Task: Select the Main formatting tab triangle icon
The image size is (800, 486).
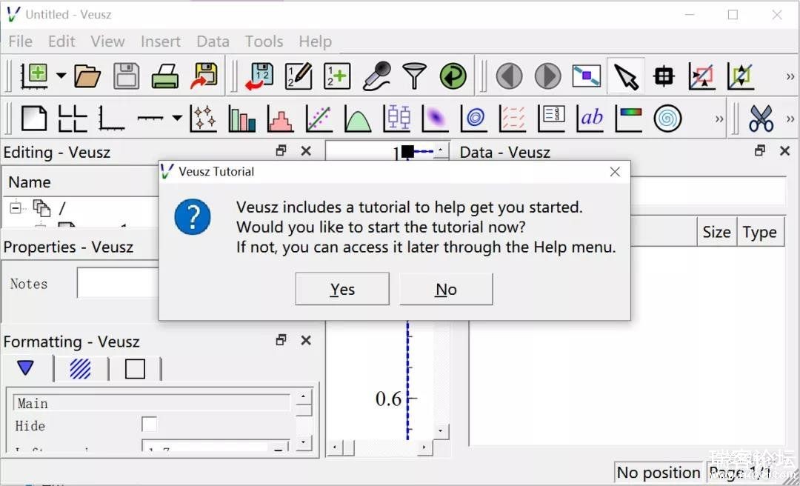Action: point(25,367)
